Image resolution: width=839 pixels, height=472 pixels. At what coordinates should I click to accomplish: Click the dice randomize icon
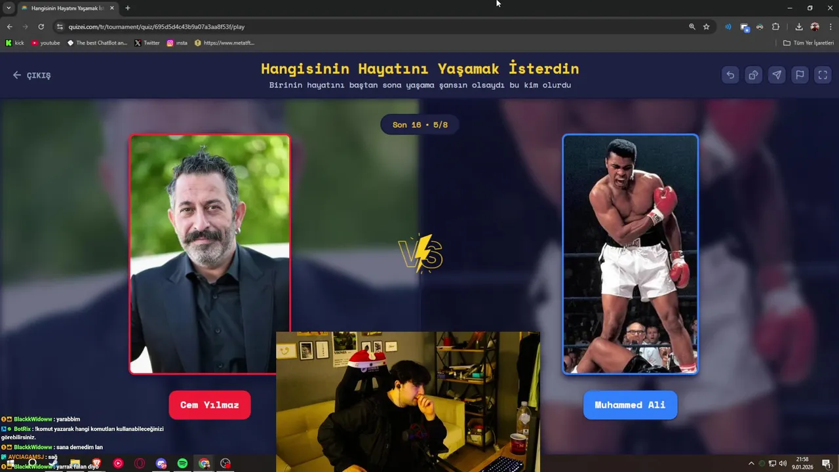pos(753,75)
